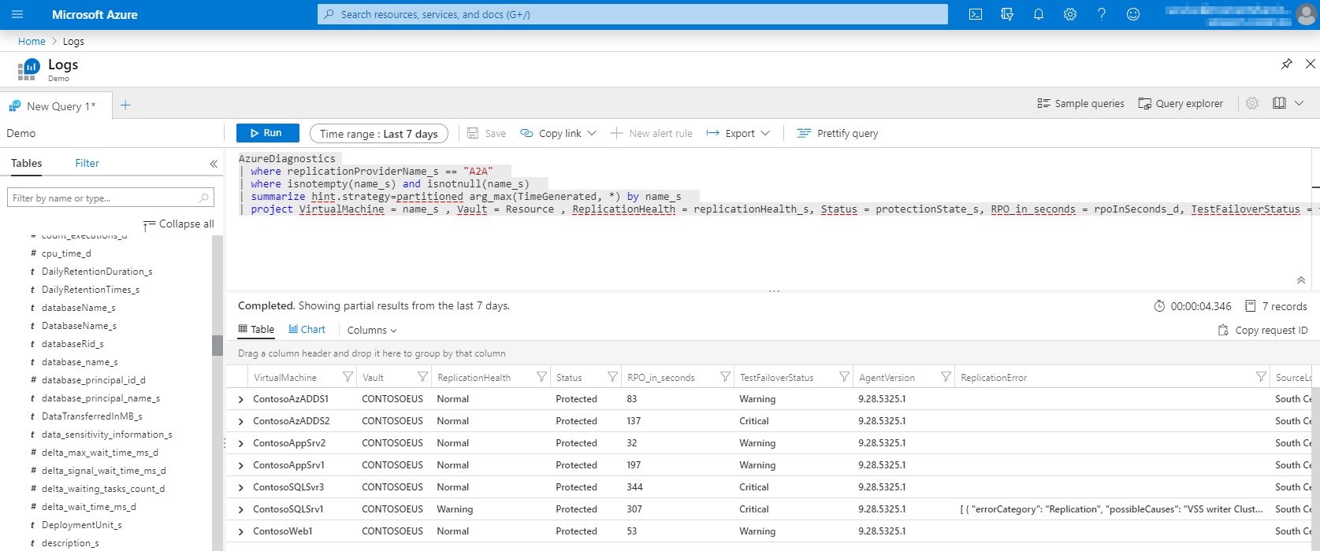This screenshot has width=1320, height=551.
Task: Select the DailyRetentionDuration_s field
Action: coord(97,272)
